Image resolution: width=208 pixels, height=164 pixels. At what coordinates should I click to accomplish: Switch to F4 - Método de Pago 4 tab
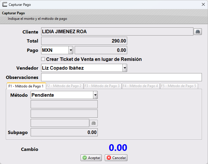tap(141, 86)
